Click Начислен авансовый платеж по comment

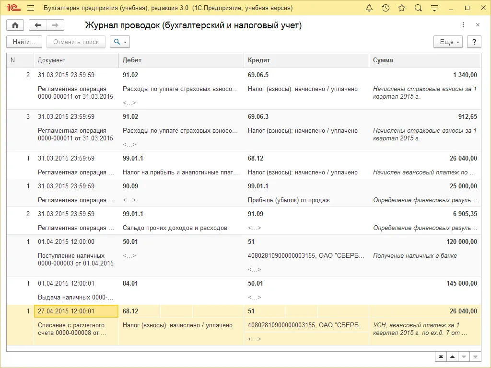pos(424,172)
